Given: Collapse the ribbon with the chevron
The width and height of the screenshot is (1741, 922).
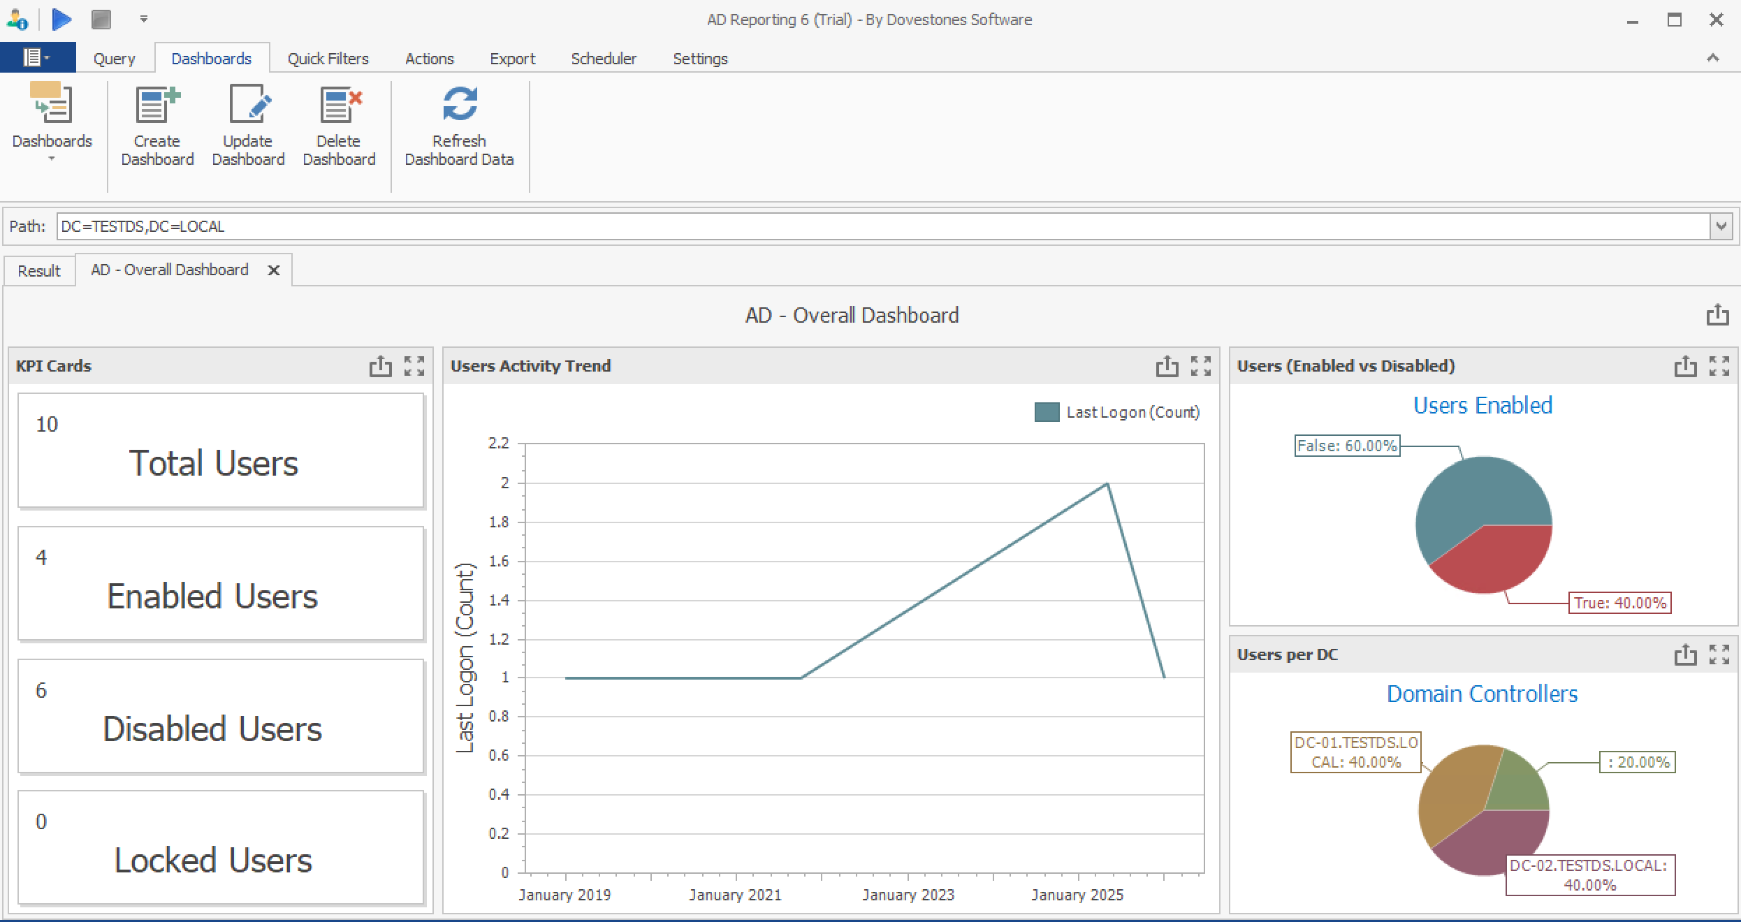Looking at the screenshot, I should pyautogui.click(x=1713, y=58).
